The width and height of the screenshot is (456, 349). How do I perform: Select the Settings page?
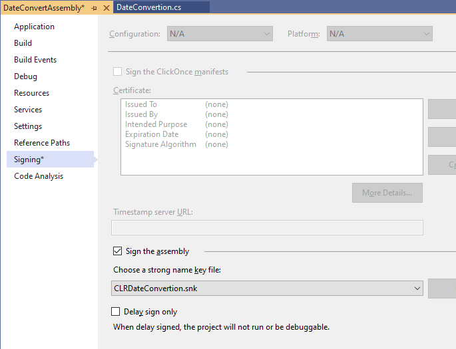[x=28, y=126]
